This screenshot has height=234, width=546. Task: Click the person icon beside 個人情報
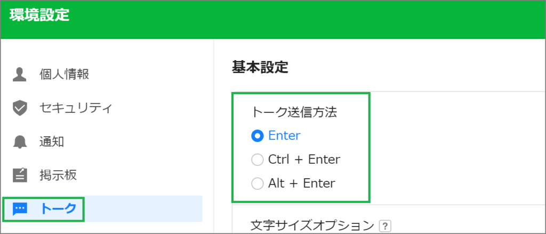coord(20,74)
